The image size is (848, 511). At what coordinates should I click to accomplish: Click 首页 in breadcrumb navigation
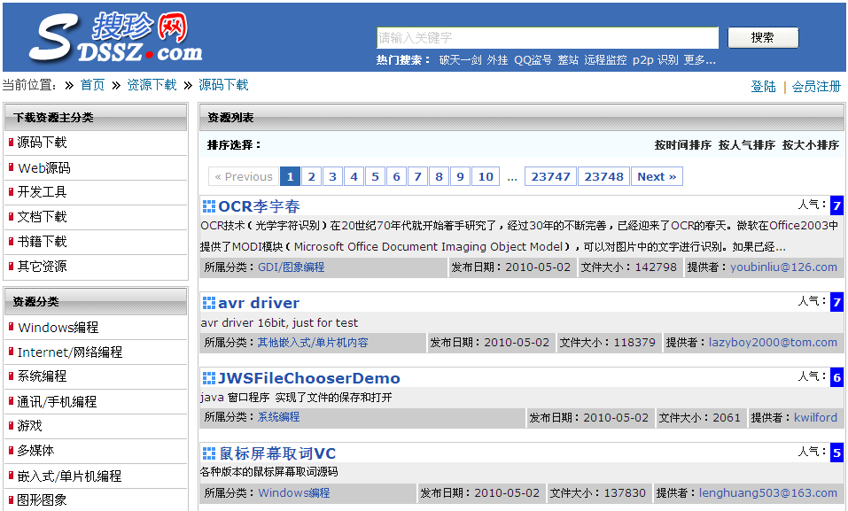(92, 85)
